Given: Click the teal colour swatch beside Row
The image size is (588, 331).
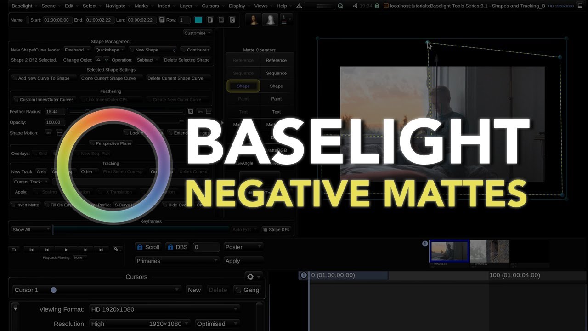Looking at the screenshot, I should pyautogui.click(x=198, y=20).
